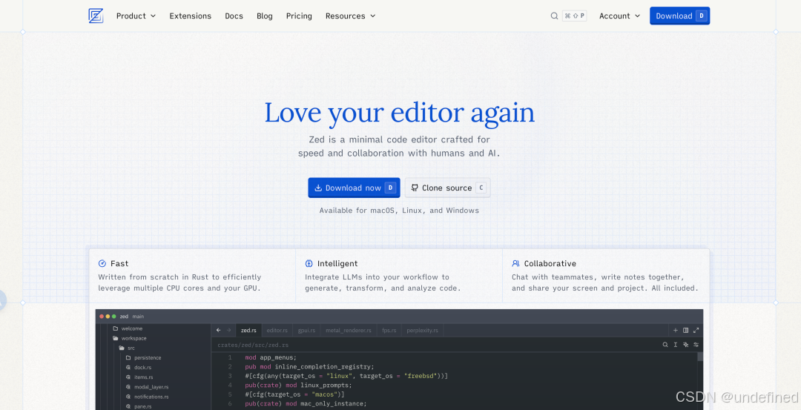Click the Fast speedometer icon
The width and height of the screenshot is (801, 410).
pyautogui.click(x=102, y=263)
